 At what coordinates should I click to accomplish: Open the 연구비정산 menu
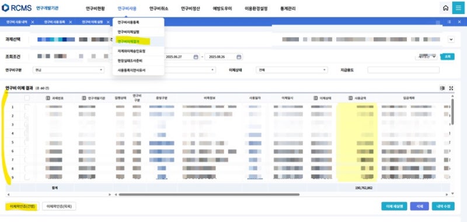190,9
